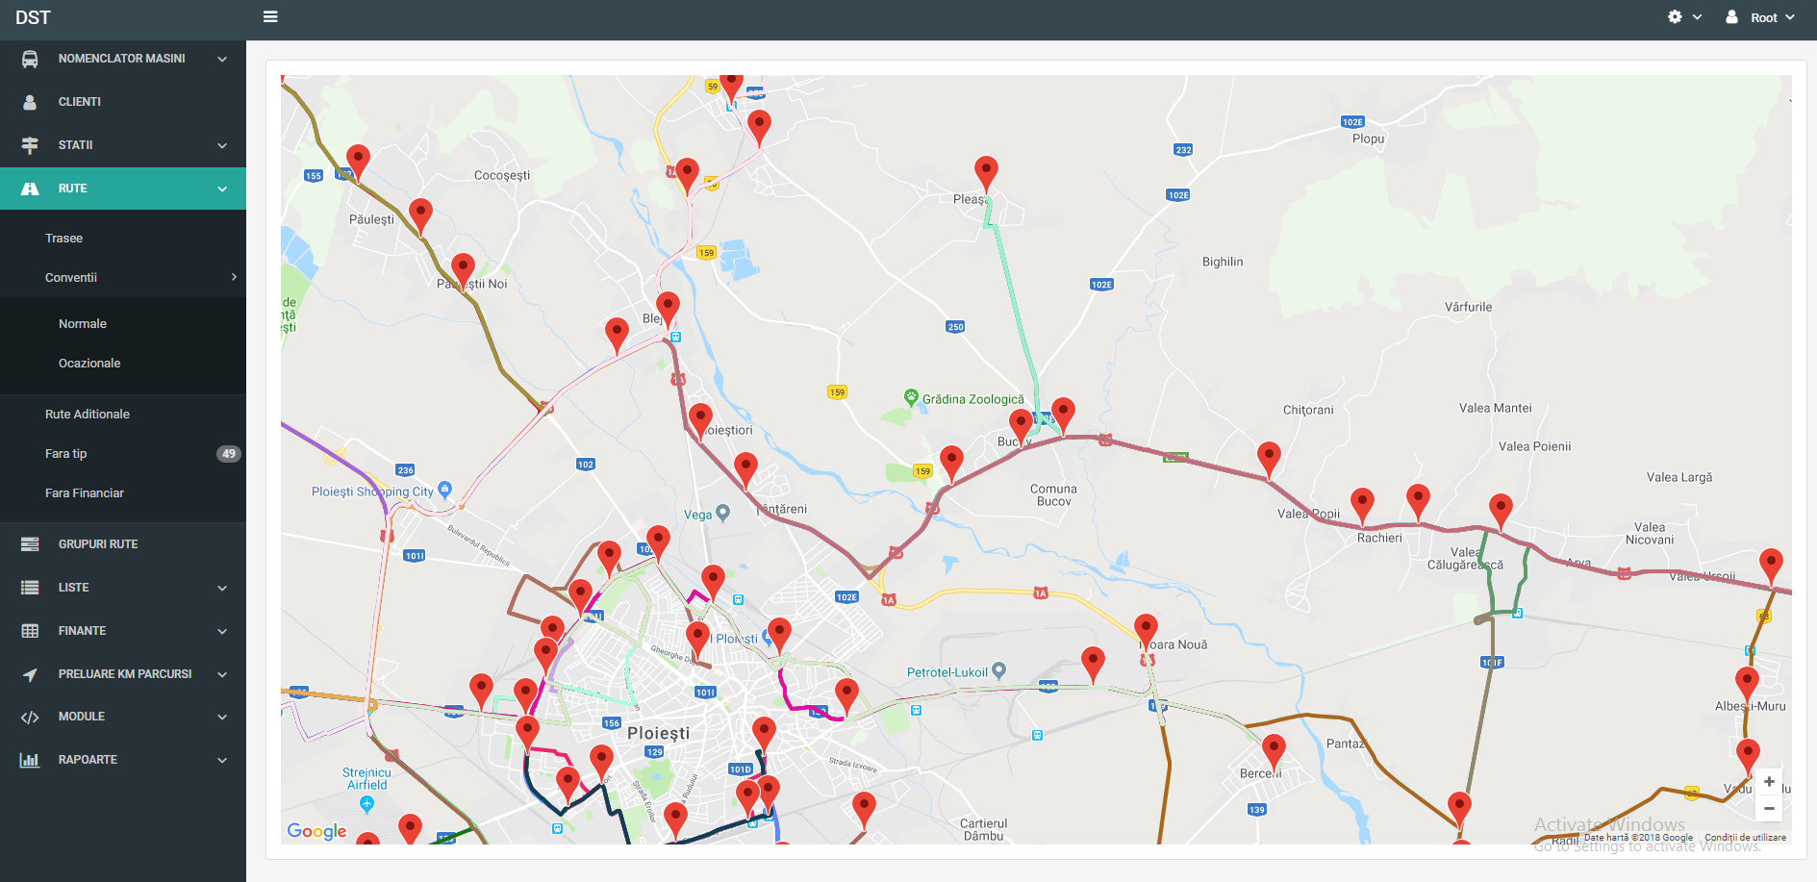1817x882 pixels.
Task: Expand the Rapoarte menu chevron
Action: 222,760
